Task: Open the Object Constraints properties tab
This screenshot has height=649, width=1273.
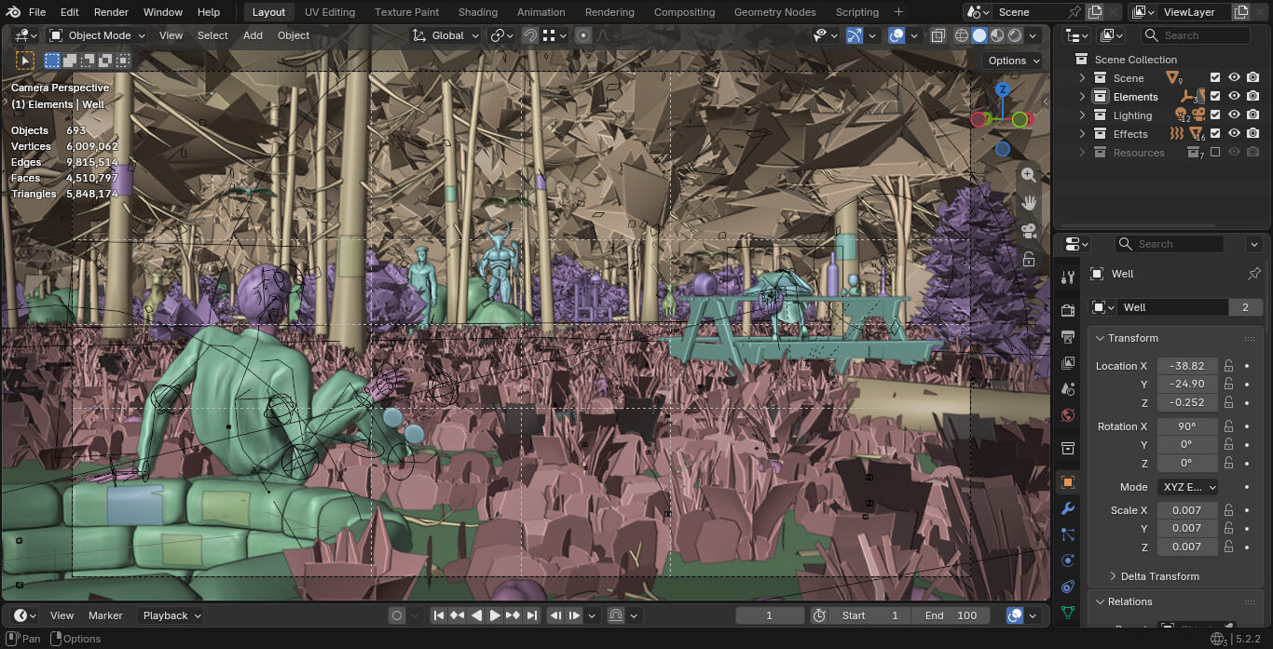Action: click(x=1068, y=587)
